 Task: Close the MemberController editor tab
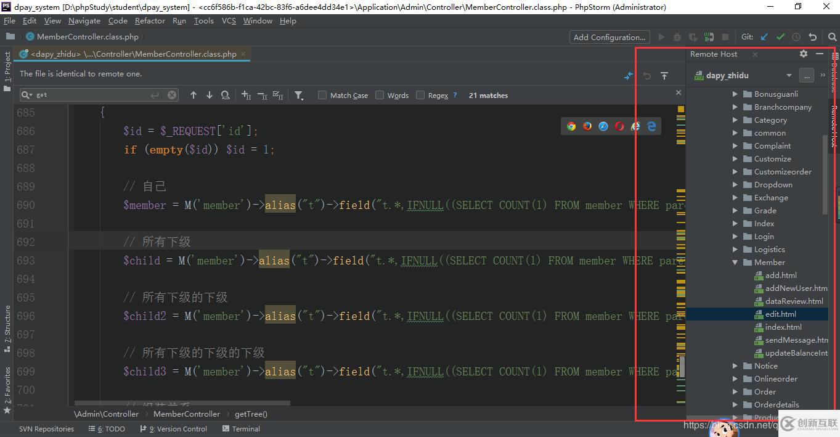[243, 54]
